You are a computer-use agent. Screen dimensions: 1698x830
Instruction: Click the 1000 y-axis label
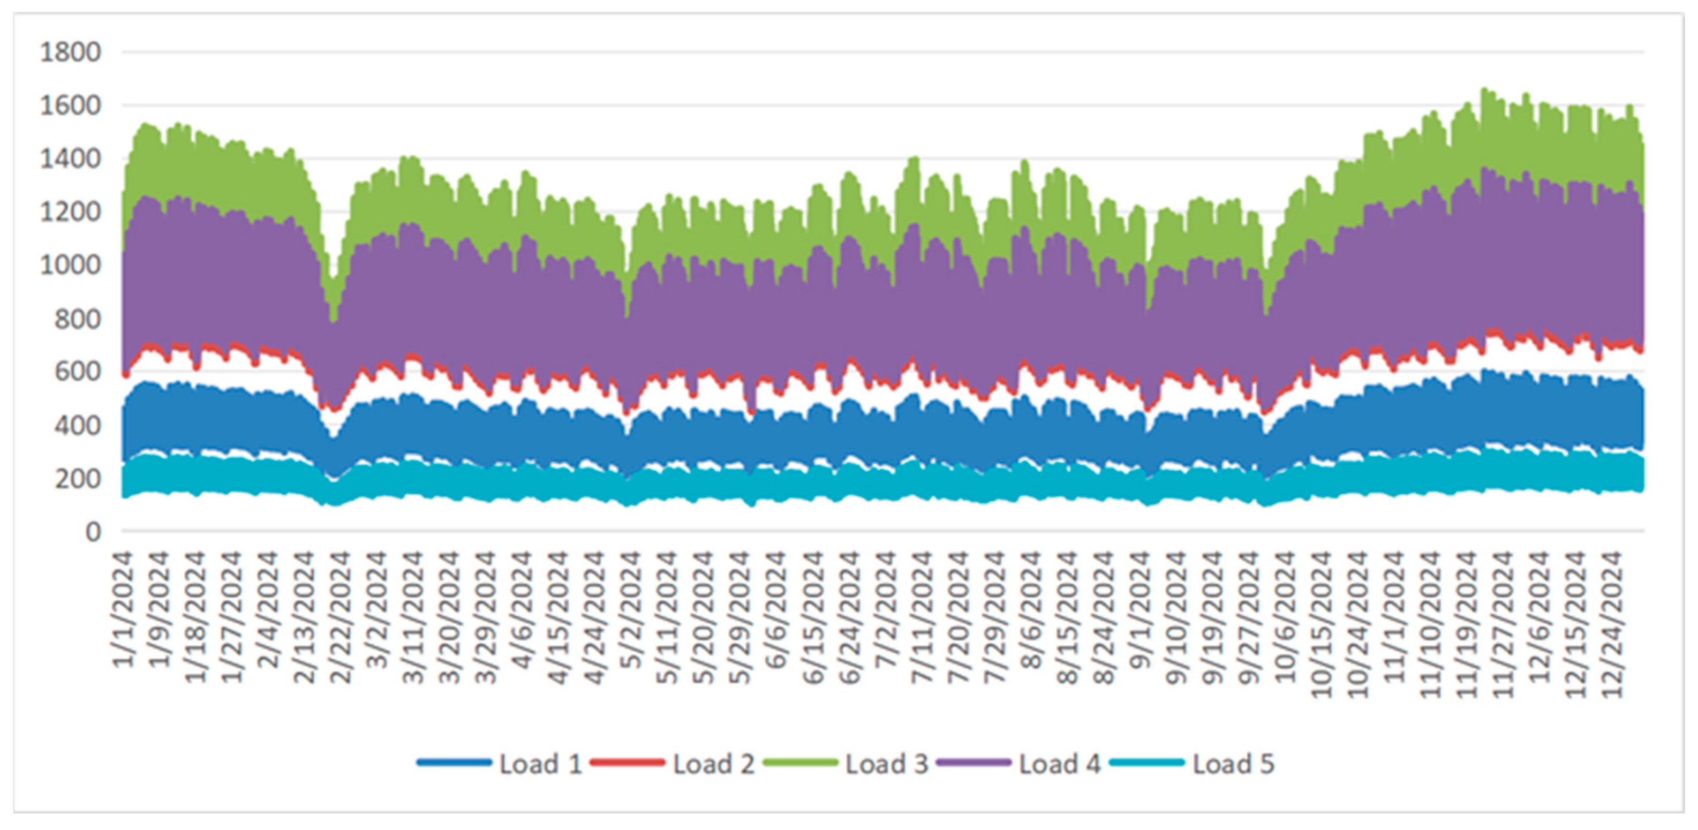(x=71, y=265)
